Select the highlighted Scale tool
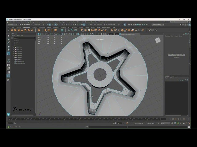This screenshot has height=147, width=197. click(x=8, y=54)
